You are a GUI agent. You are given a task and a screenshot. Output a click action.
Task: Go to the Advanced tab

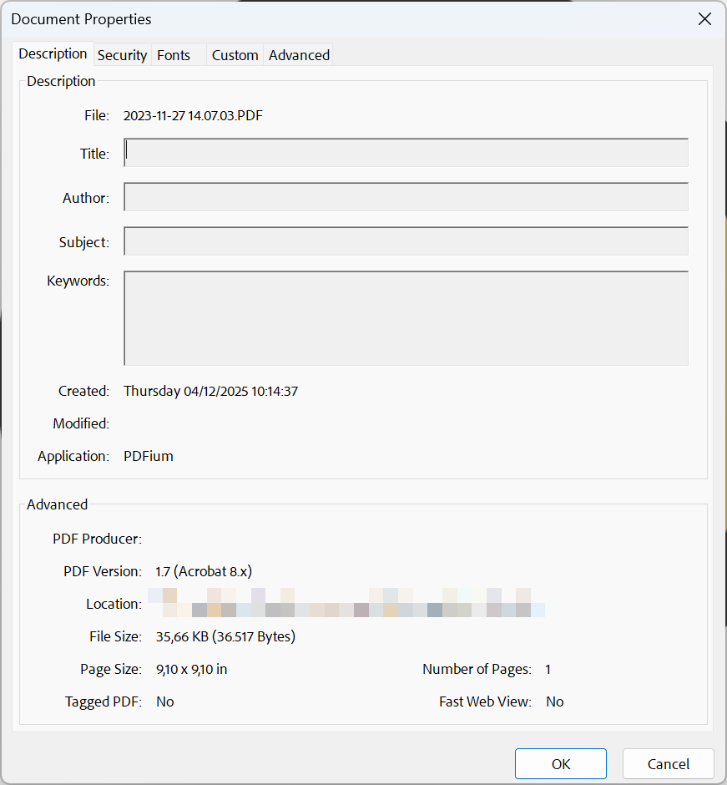[299, 55]
